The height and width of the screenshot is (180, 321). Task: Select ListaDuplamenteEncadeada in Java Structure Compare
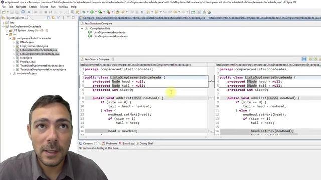(x=109, y=32)
